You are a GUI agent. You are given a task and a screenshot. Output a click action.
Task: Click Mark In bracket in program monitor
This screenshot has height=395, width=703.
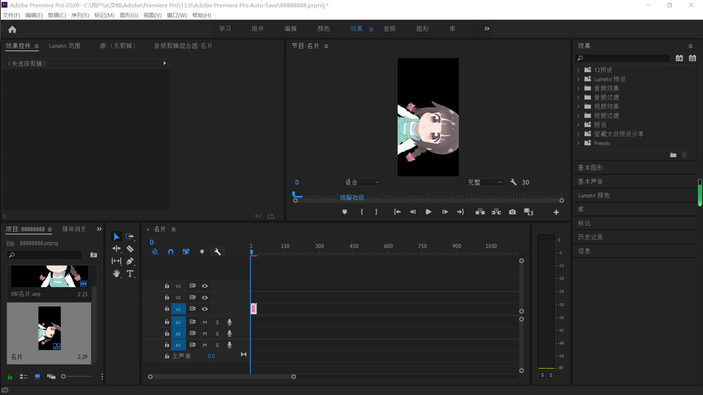(x=362, y=212)
